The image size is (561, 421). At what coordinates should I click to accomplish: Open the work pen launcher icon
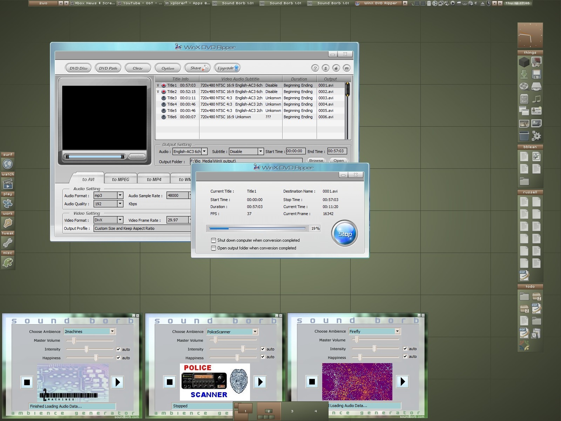[8, 223]
